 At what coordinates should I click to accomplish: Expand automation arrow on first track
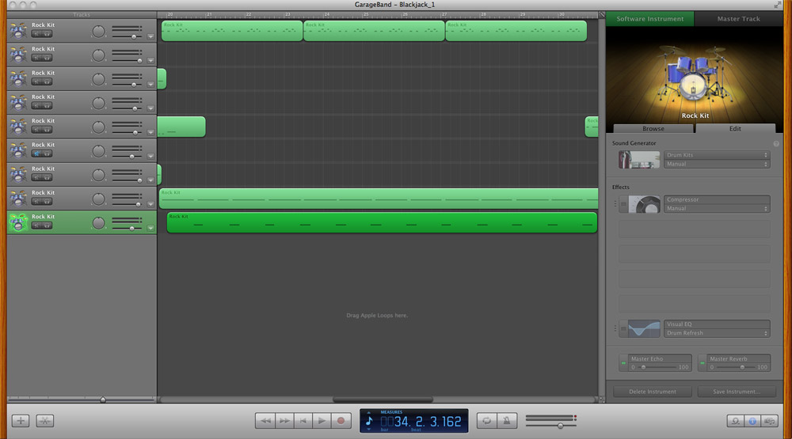click(150, 36)
